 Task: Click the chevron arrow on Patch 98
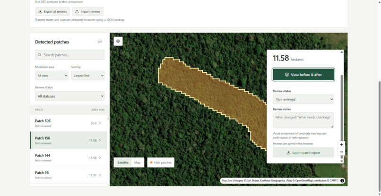click(x=100, y=175)
